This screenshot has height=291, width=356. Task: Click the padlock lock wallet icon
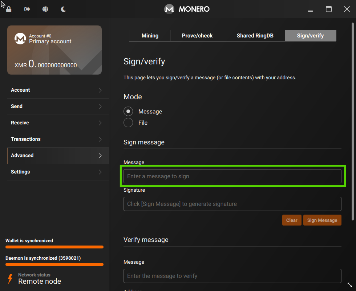pyautogui.click(x=8, y=9)
